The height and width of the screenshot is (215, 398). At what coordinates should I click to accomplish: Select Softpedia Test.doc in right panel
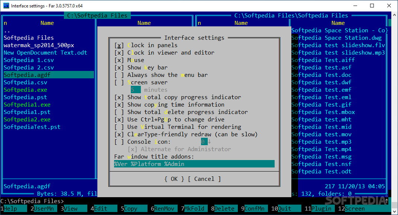[x=321, y=75]
